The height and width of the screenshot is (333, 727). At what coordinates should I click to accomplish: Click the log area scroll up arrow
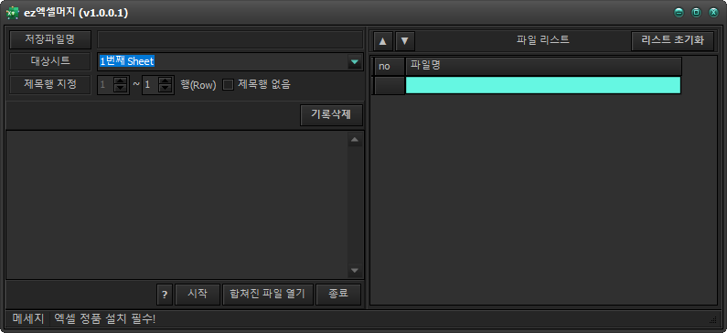pos(355,140)
